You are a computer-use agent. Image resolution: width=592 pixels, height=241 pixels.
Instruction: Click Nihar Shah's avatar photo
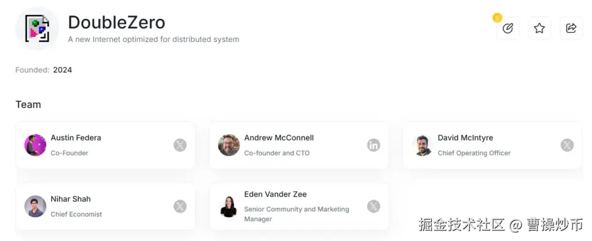click(35, 206)
